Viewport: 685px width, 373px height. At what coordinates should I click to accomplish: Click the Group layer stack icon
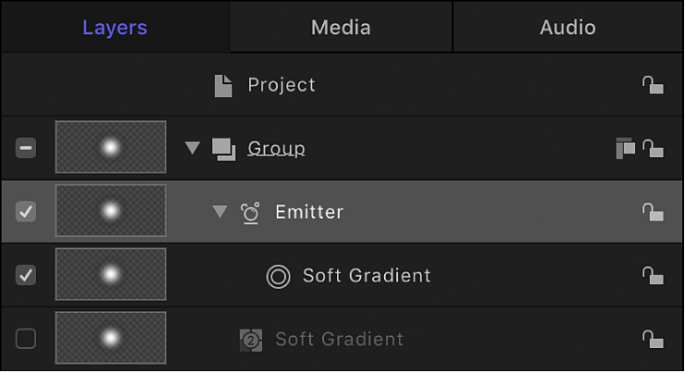click(223, 149)
